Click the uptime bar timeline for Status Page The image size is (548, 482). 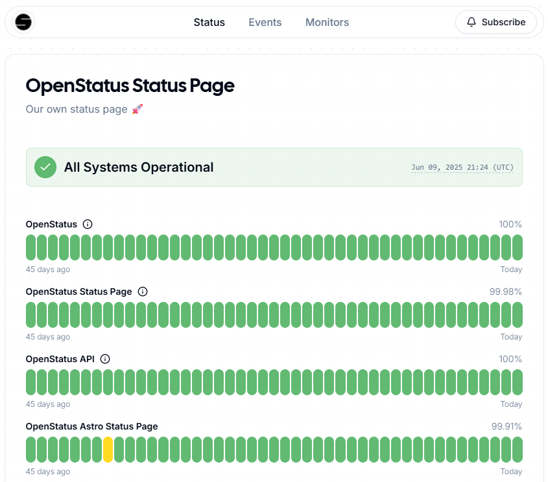click(x=272, y=314)
